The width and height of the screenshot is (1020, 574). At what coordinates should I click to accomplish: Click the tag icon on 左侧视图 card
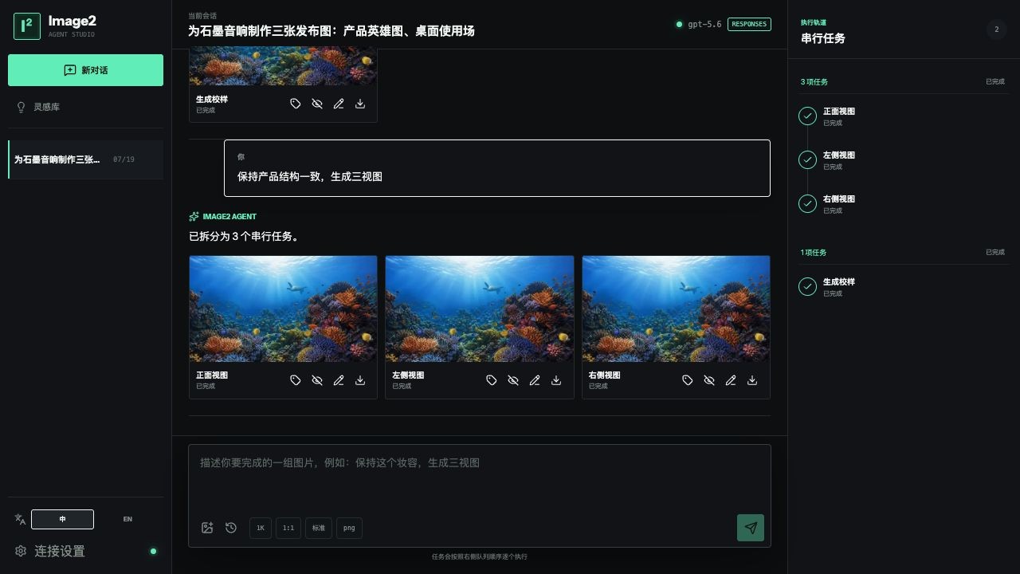pyautogui.click(x=492, y=380)
